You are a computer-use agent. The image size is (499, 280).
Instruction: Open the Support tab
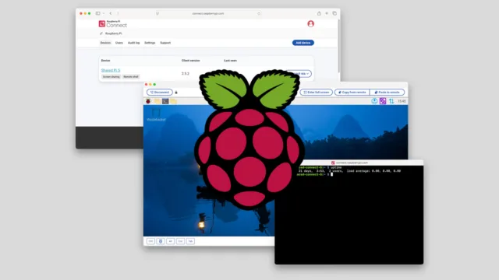coord(165,43)
